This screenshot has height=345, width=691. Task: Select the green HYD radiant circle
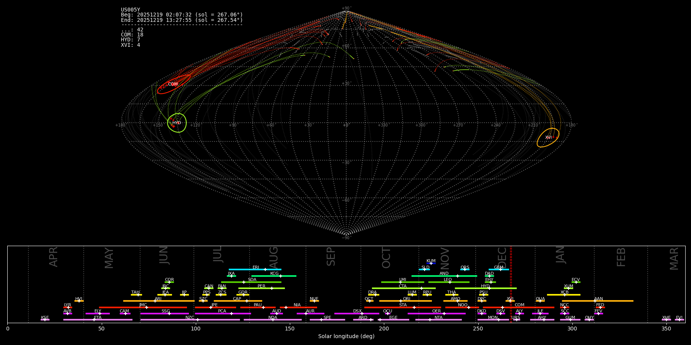177,123
